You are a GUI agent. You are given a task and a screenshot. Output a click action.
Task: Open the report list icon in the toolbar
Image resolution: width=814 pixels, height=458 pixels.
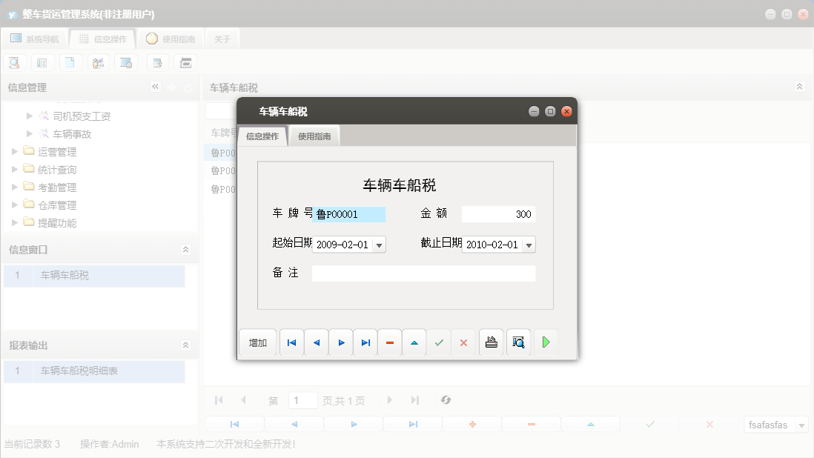(42, 62)
